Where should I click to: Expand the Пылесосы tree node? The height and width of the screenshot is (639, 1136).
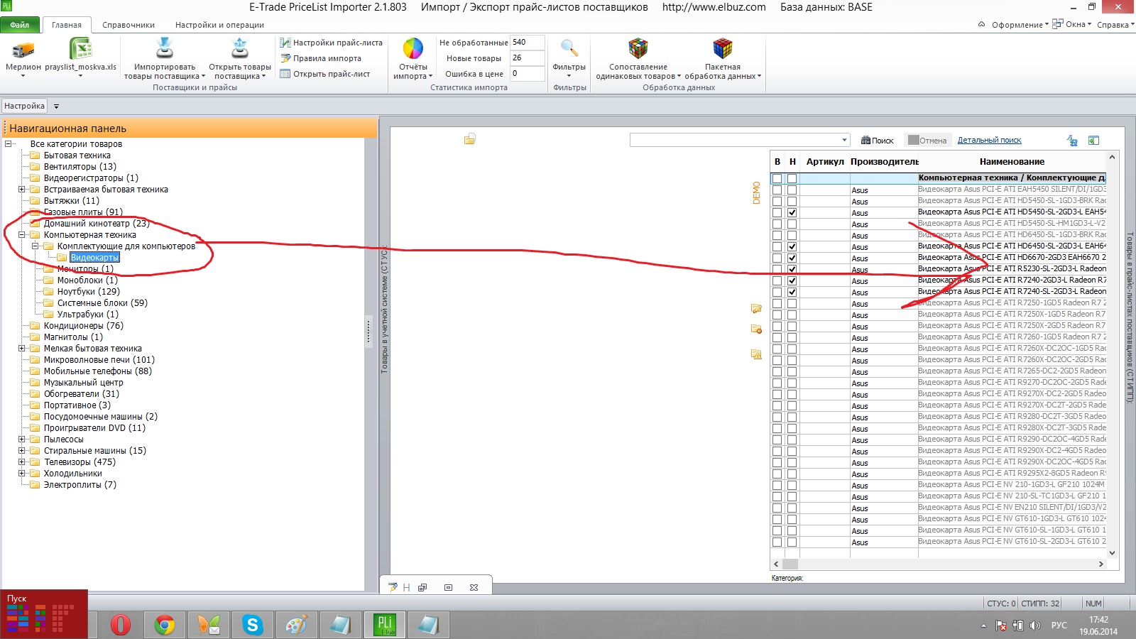pyautogui.click(x=21, y=439)
